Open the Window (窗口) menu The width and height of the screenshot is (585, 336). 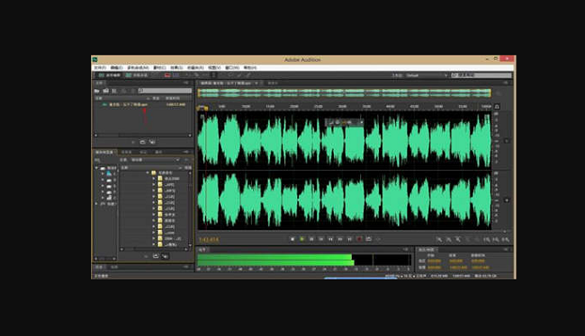[231, 67]
